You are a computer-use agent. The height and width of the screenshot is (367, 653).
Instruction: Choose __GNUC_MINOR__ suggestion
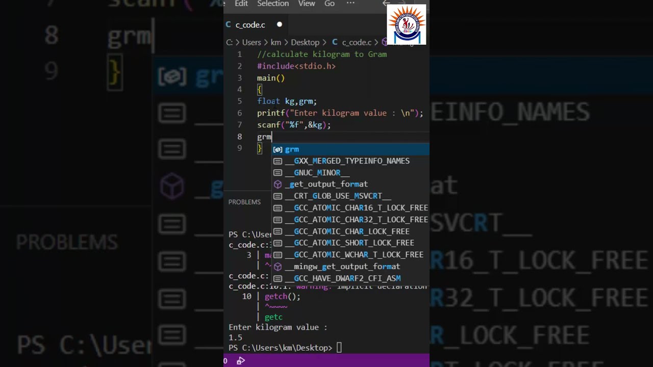click(x=350, y=173)
